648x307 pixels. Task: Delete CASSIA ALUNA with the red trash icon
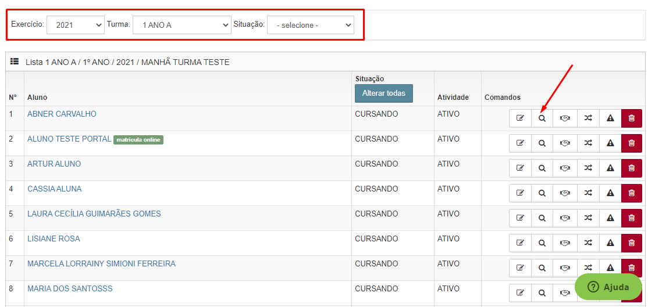click(632, 193)
